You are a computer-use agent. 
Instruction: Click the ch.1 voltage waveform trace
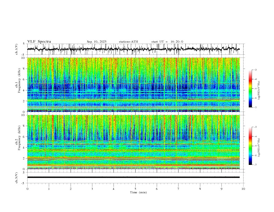click(x=133, y=49)
